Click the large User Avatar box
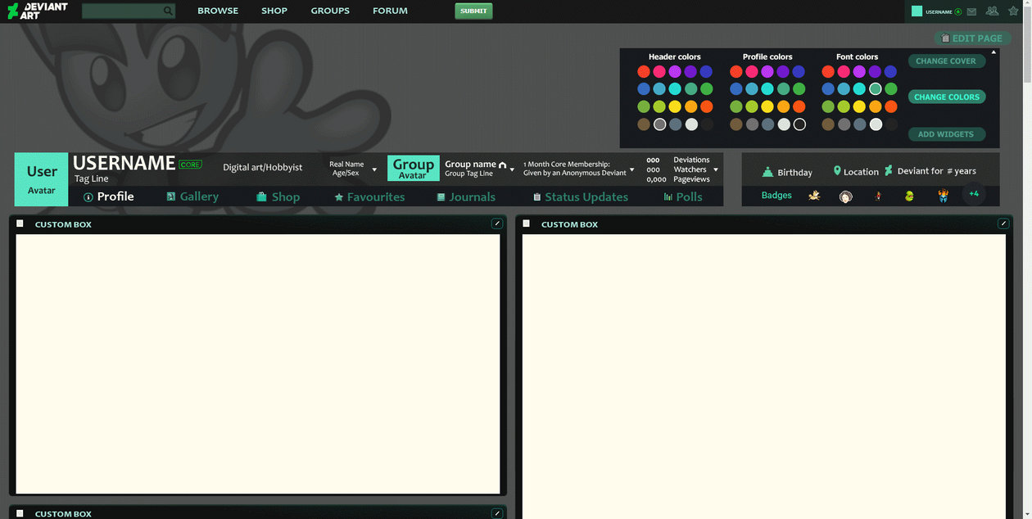 42,179
